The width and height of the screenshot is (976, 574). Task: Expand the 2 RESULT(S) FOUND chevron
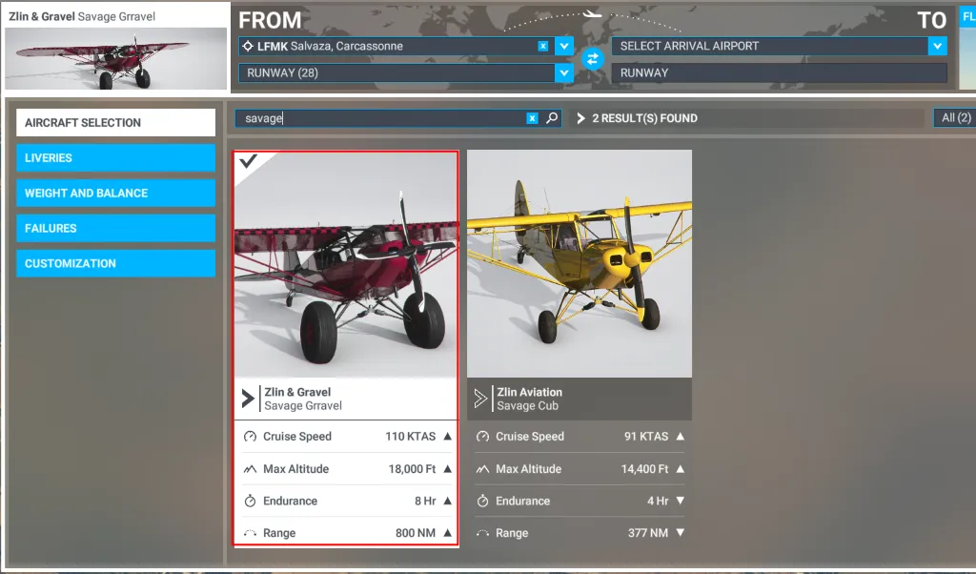tap(582, 118)
